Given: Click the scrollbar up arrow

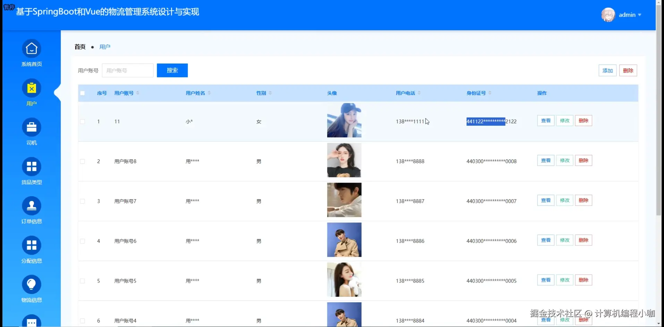Looking at the screenshot, I should click(x=658, y=2).
